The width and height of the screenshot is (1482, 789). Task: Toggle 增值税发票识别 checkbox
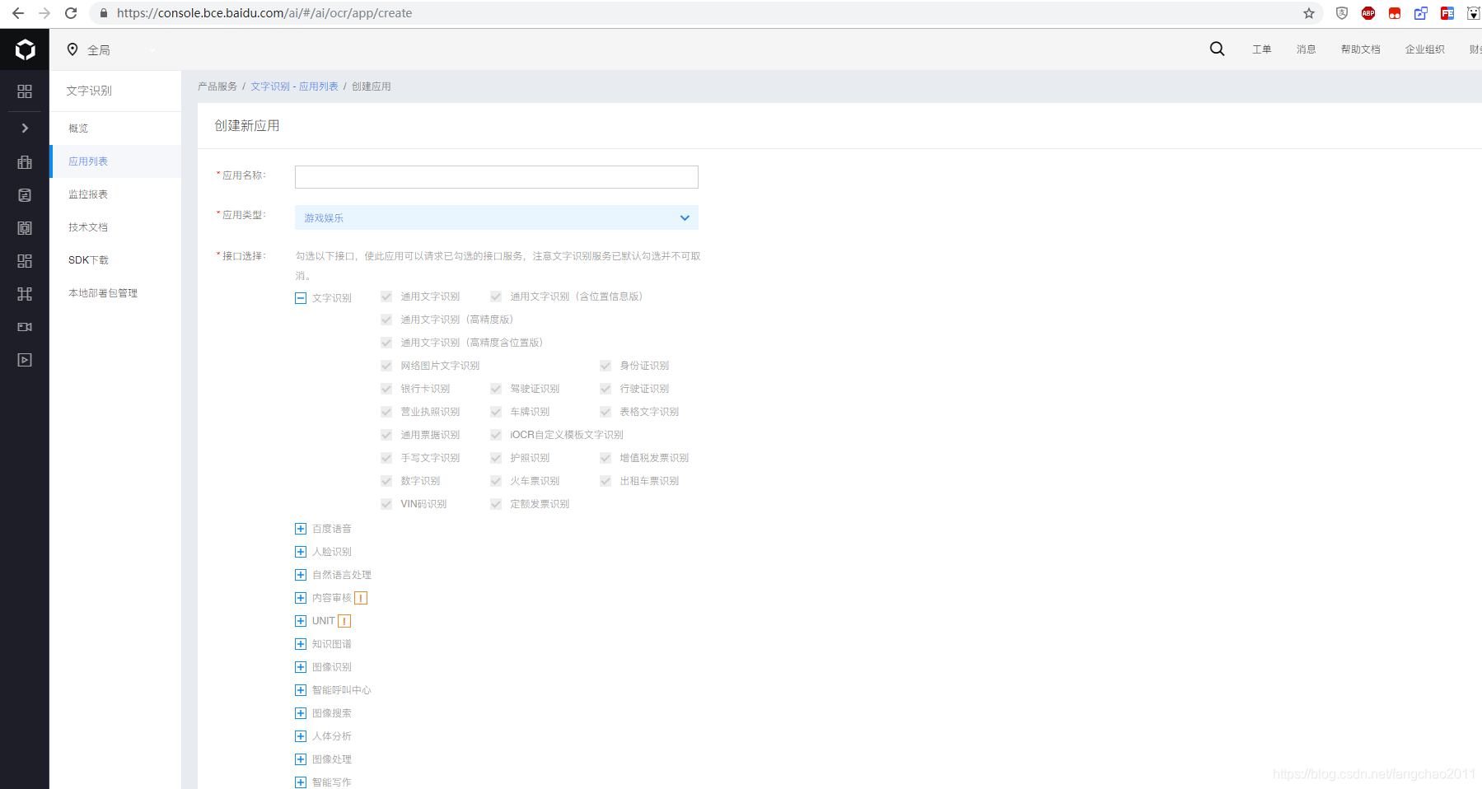[x=605, y=458]
